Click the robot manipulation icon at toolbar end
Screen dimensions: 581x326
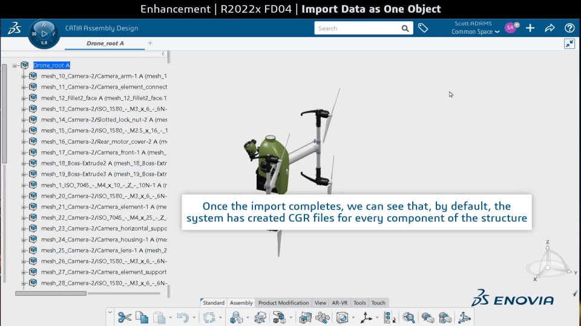(464, 318)
